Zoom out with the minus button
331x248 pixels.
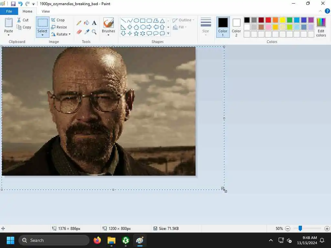point(287,229)
